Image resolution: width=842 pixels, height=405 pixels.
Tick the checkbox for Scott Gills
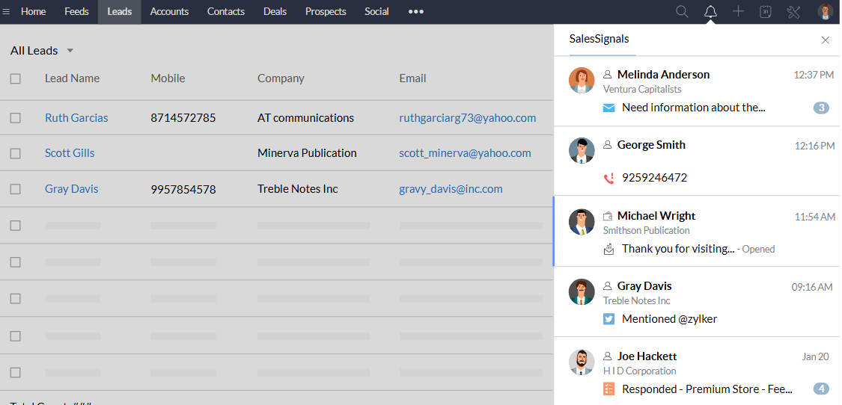pos(16,153)
